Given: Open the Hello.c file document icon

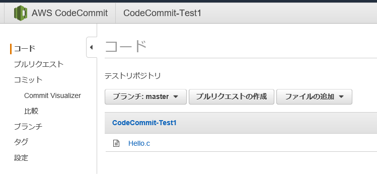Looking at the screenshot, I should [x=116, y=143].
